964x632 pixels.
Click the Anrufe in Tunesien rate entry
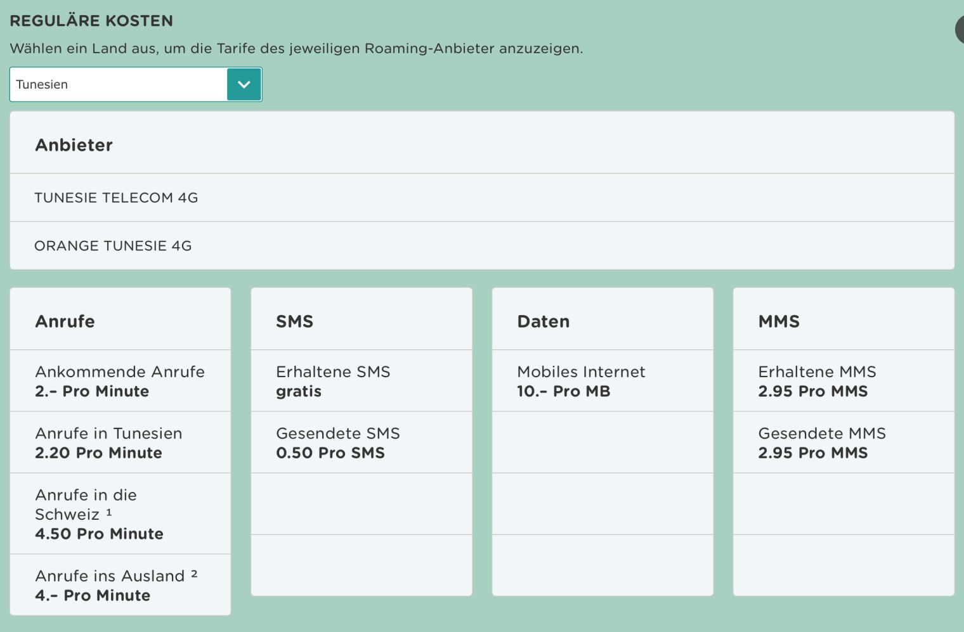click(108, 442)
